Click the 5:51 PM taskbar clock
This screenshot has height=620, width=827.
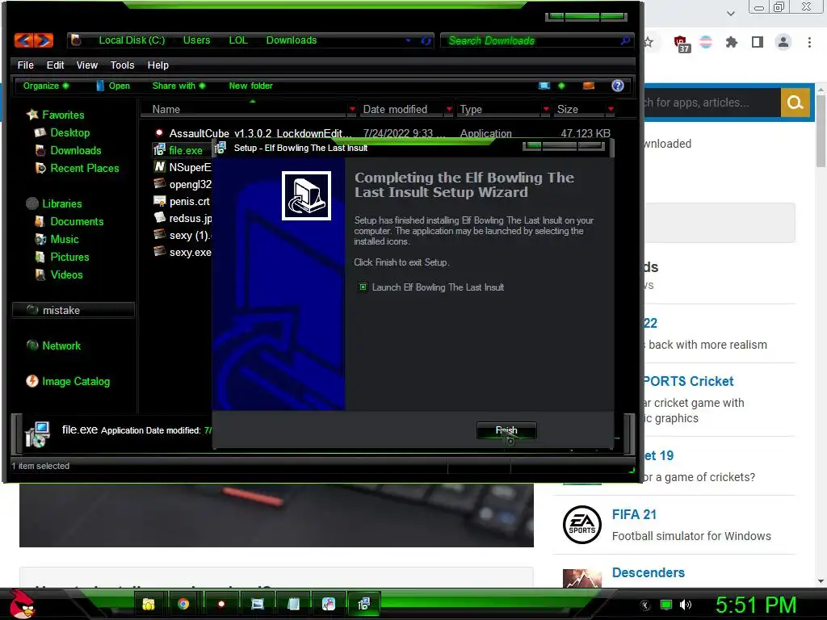pyautogui.click(x=756, y=605)
